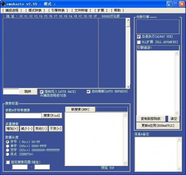
Task: Click memory view scrollbar down arrow
Action: [x=128, y=87]
